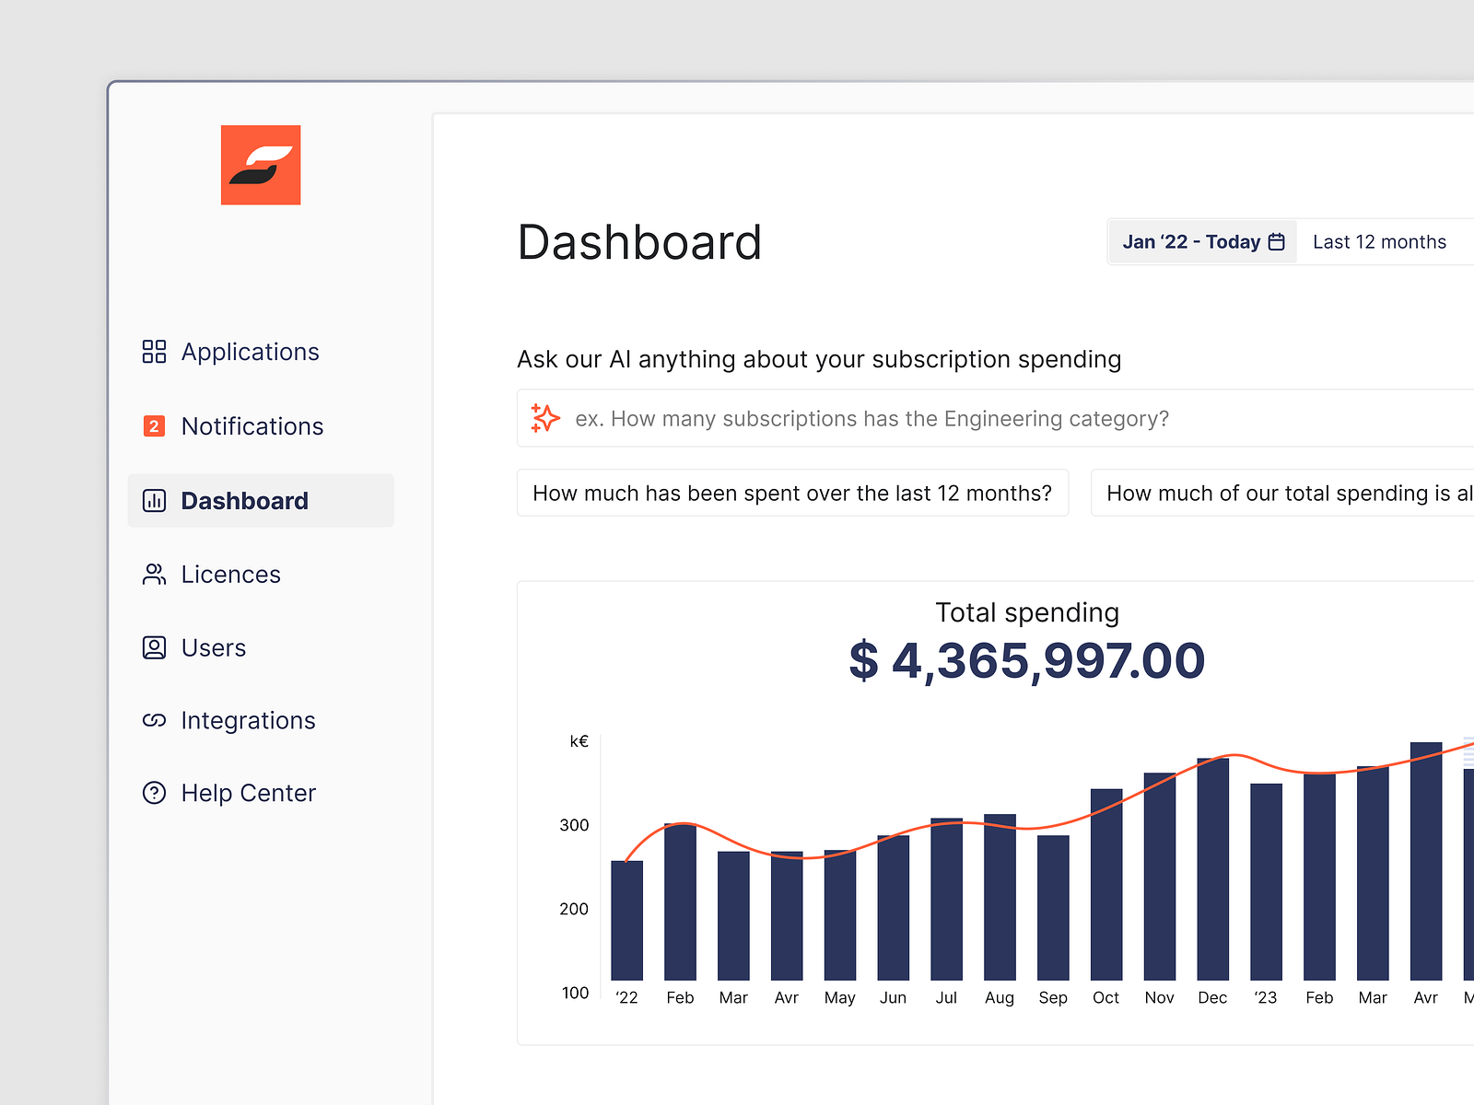
Task: Click the Integrations link icon
Action: pyautogui.click(x=154, y=720)
